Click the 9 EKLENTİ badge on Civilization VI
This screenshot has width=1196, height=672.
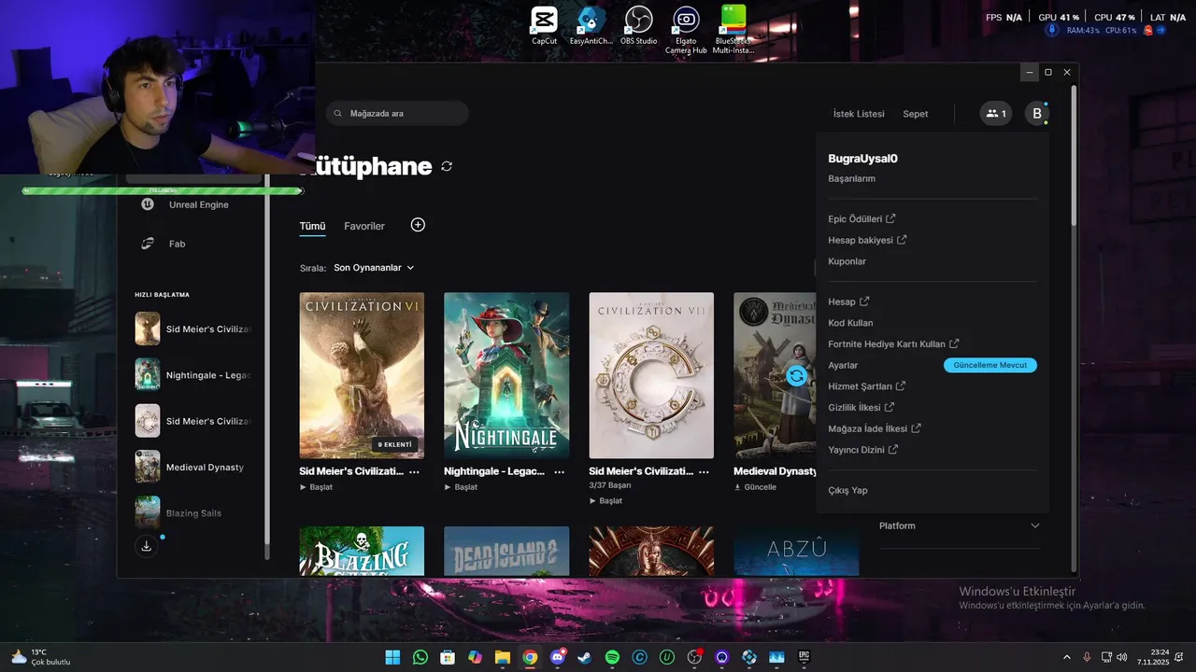coord(394,444)
